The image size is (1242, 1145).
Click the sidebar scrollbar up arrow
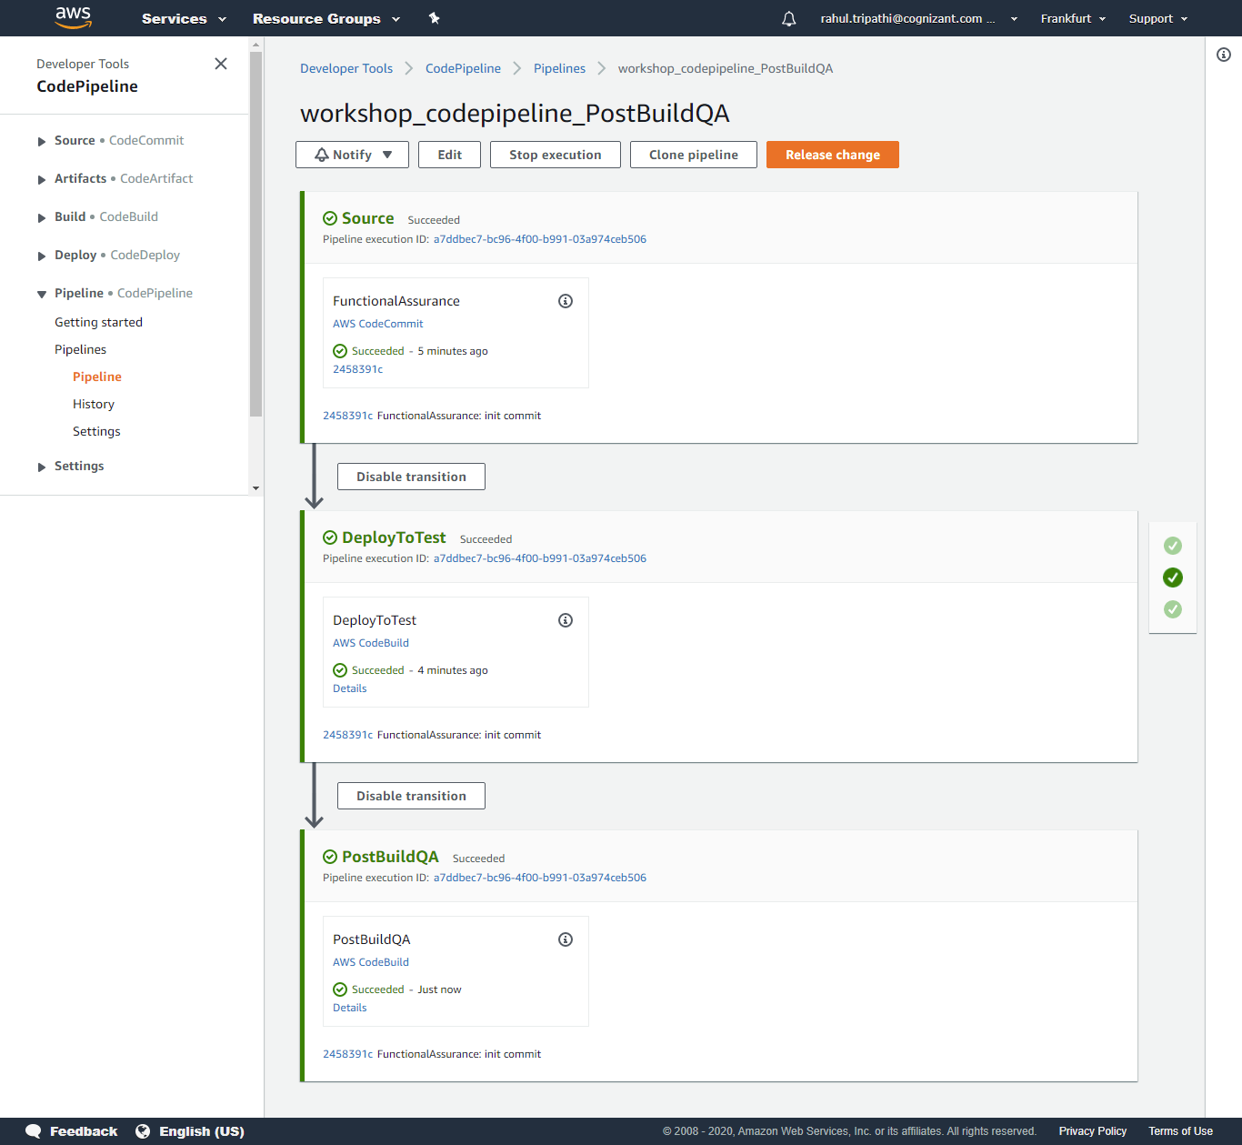[255, 44]
